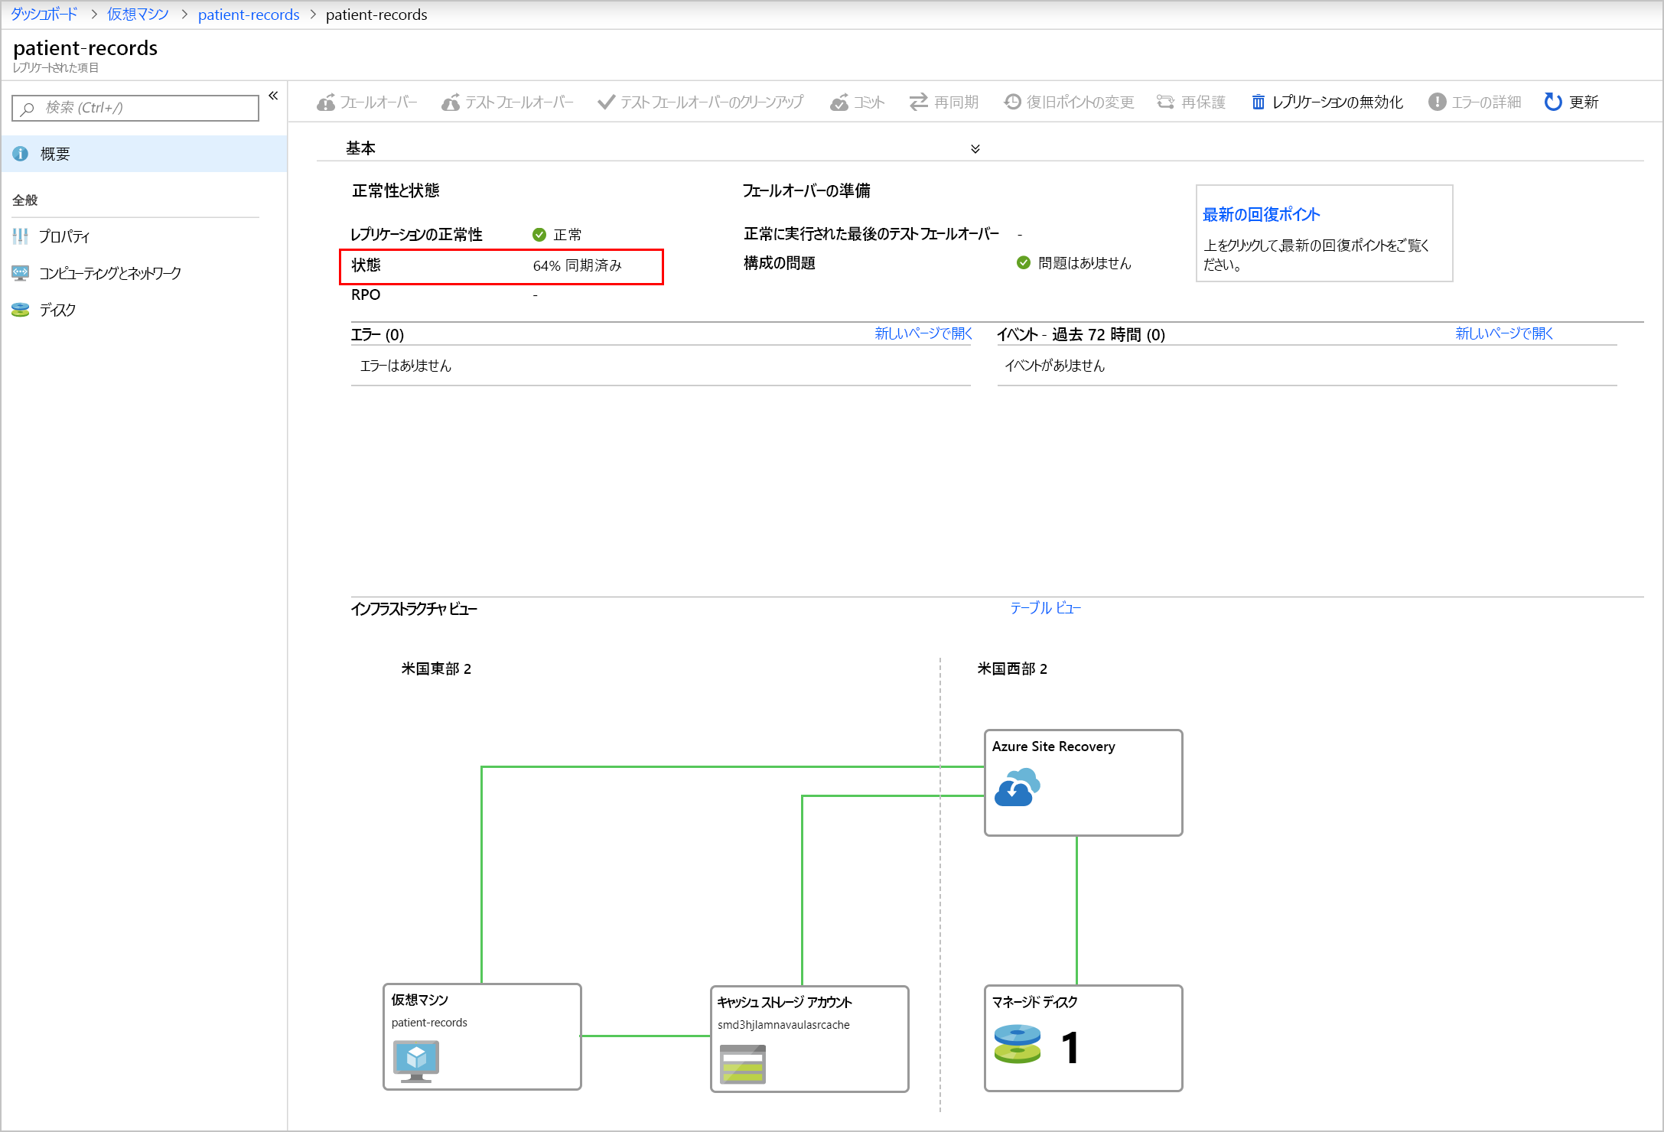Viewport: 1664px width, 1132px height.
Task: Click the コンピューティングとネットワーク monitor icon
Action: pos(21,273)
